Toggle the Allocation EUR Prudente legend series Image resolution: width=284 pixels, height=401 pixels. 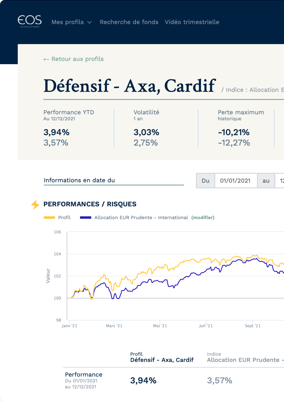[x=141, y=218]
